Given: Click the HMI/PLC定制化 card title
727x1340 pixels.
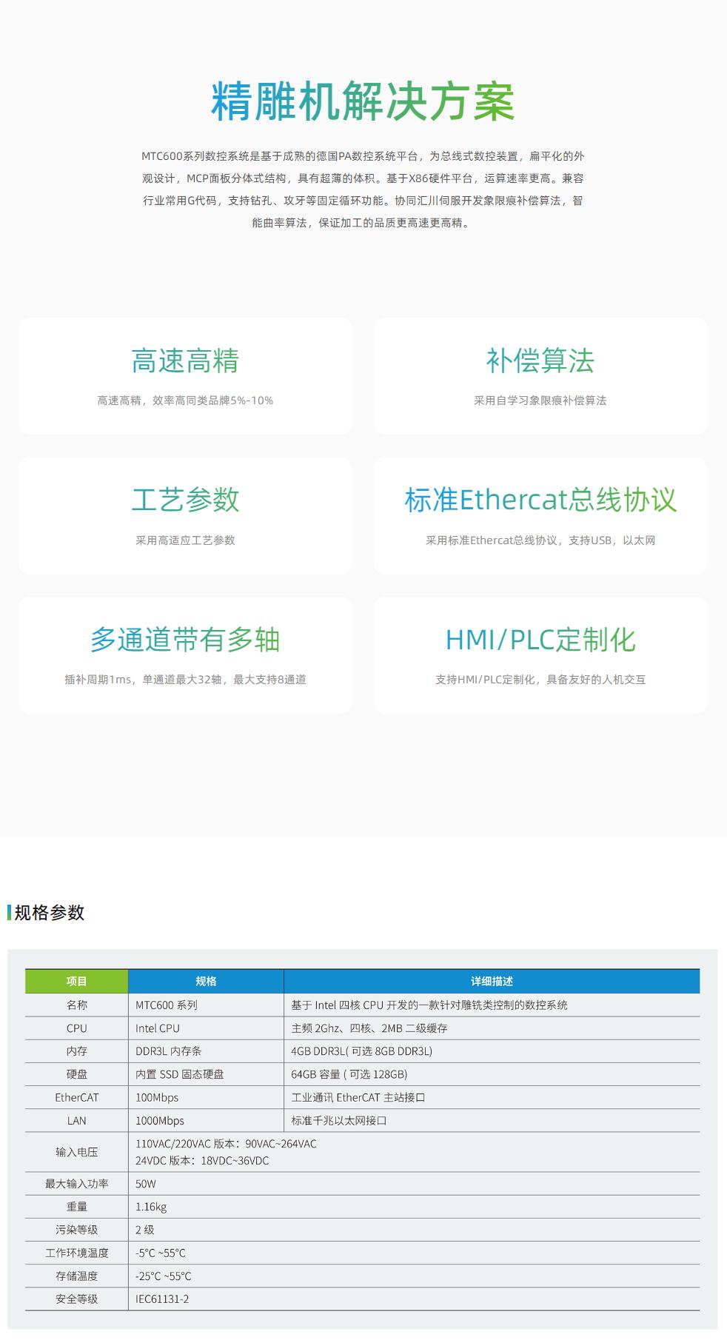Looking at the screenshot, I should pos(540,640).
